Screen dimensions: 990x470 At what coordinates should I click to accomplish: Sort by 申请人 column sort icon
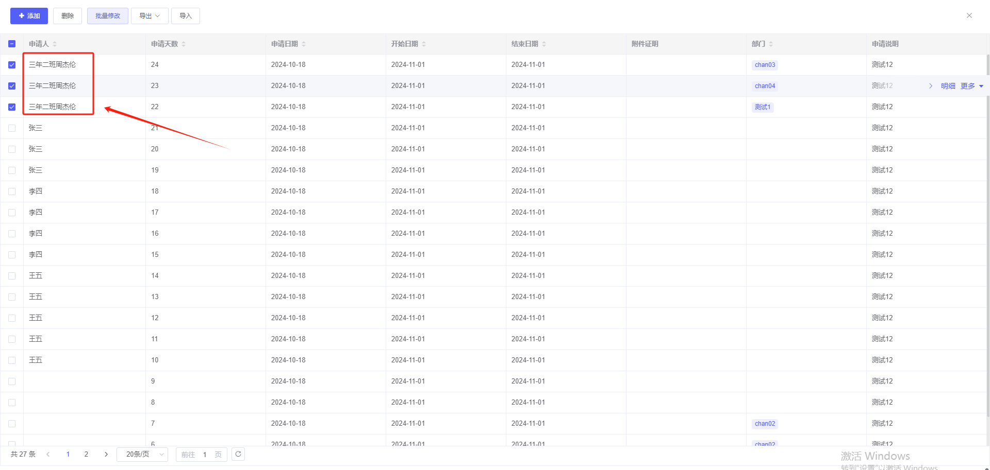[55, 44]
